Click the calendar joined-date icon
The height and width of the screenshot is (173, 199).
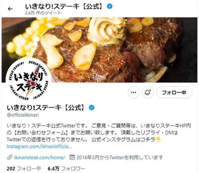[x=72, y=157]
